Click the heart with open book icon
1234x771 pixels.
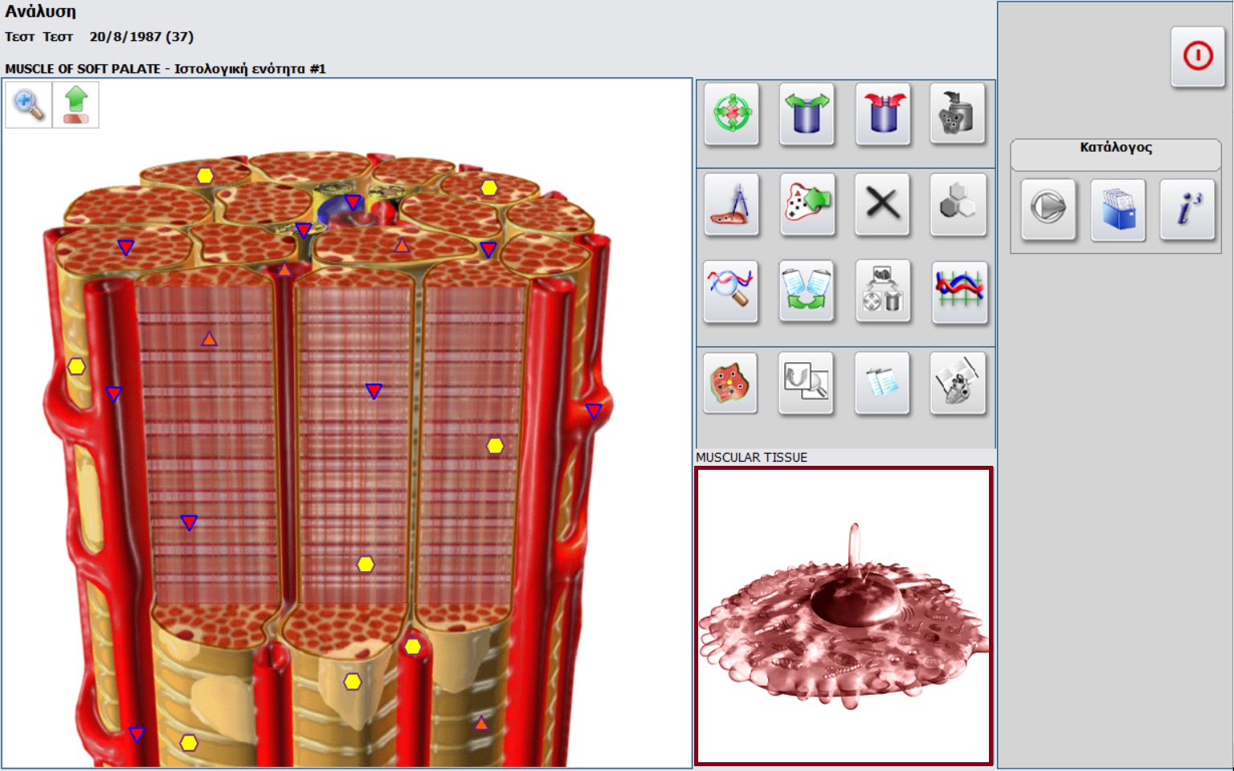pyautogui.click(x=958, y=383)
